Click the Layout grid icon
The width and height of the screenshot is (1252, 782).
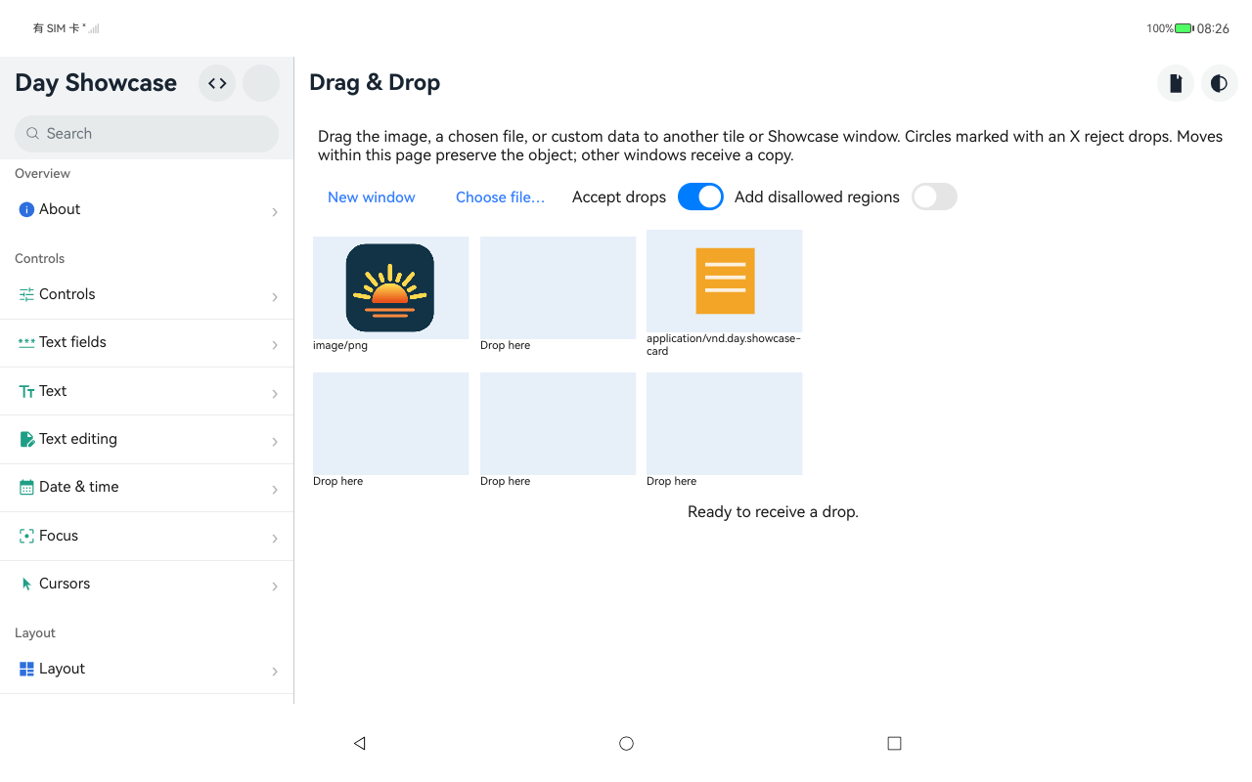point(26,669)
